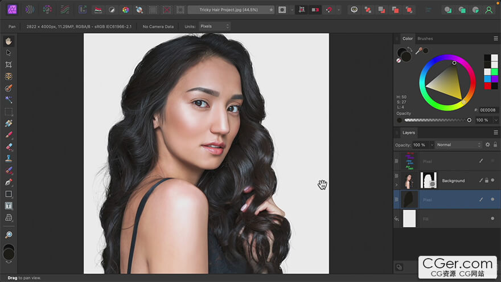The height and width of the screenshot is (282, 501).
Task: Switch to the Brushes tab
Action: pyautogui.click(x=425, y=39)
